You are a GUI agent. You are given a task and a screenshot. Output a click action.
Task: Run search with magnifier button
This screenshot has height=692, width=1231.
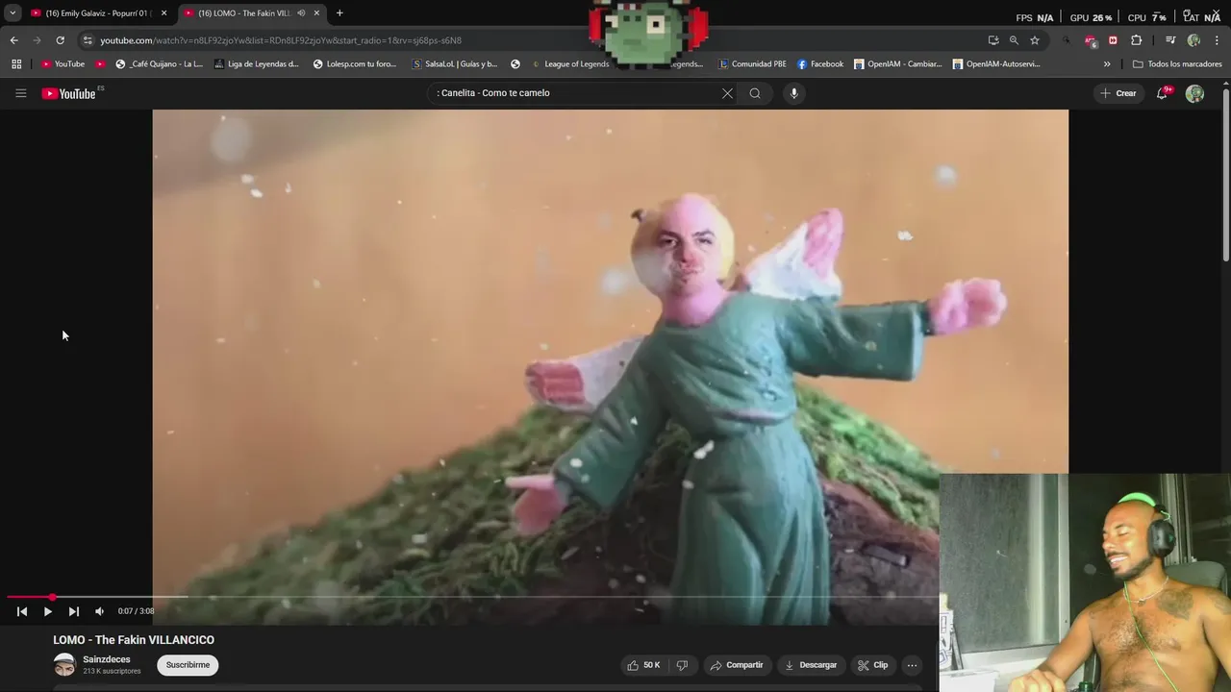click(x=755, y=93)
